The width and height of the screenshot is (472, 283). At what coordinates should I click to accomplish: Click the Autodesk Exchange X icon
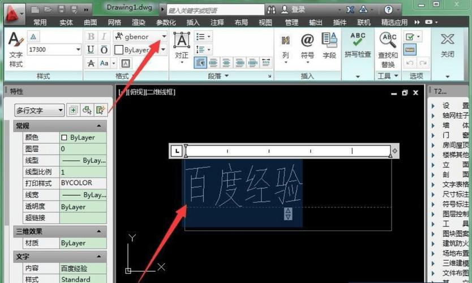350,10
